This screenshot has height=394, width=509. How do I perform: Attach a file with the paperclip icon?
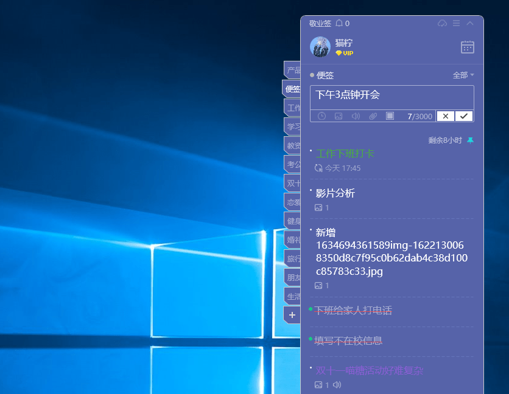tap(373, 116)
